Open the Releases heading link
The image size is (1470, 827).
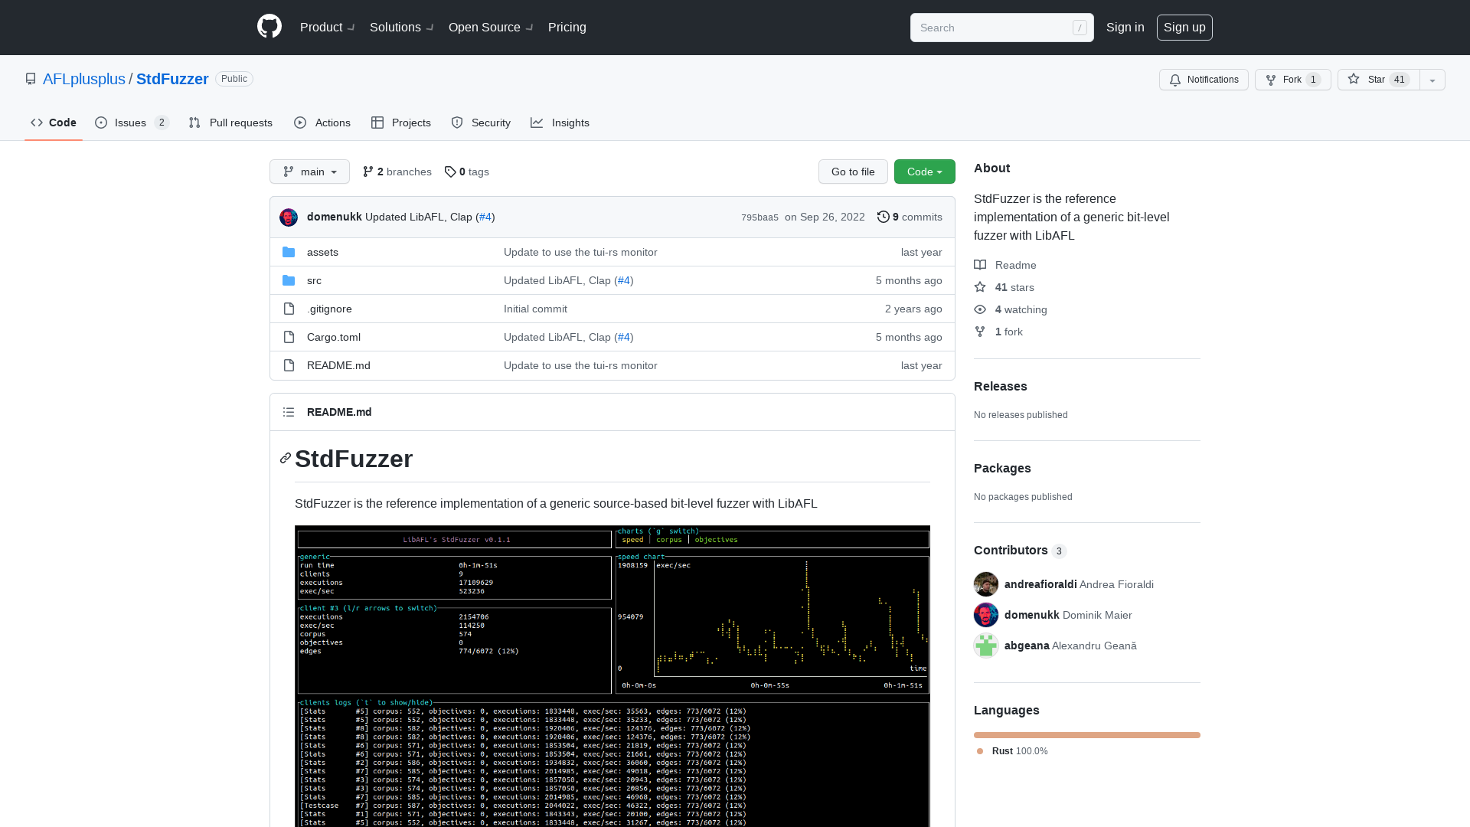coord(1001,386)
